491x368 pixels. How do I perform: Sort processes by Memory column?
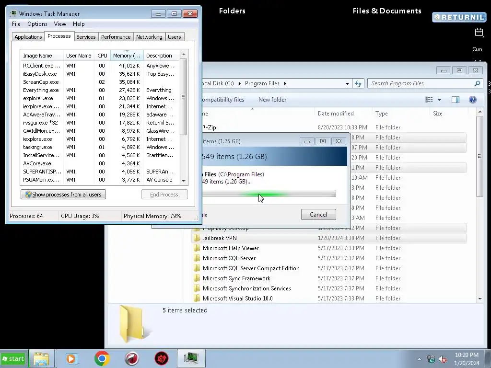pyautogui.click(x=127, y=56)
